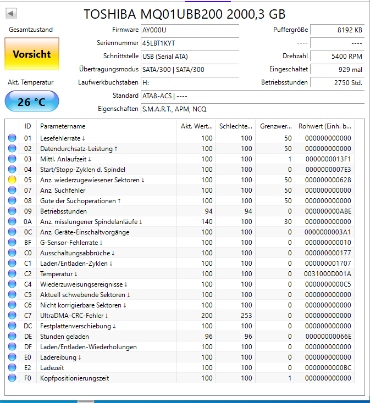Click the Schlechte... column header
The width and height of the screenshot is (370, 403).
tap(236, 126)
